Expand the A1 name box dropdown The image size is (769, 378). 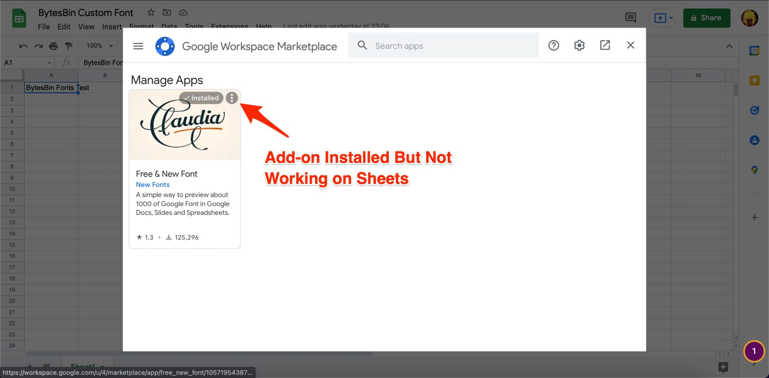pyautogui.click(x=49, y=63)
